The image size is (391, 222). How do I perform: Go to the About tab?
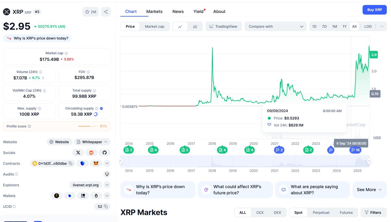(x=219, y=11)
